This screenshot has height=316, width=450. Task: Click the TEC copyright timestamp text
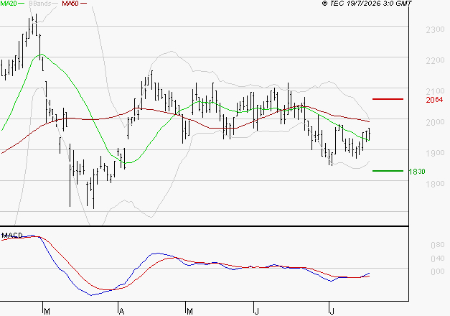[x=367, y=4]
